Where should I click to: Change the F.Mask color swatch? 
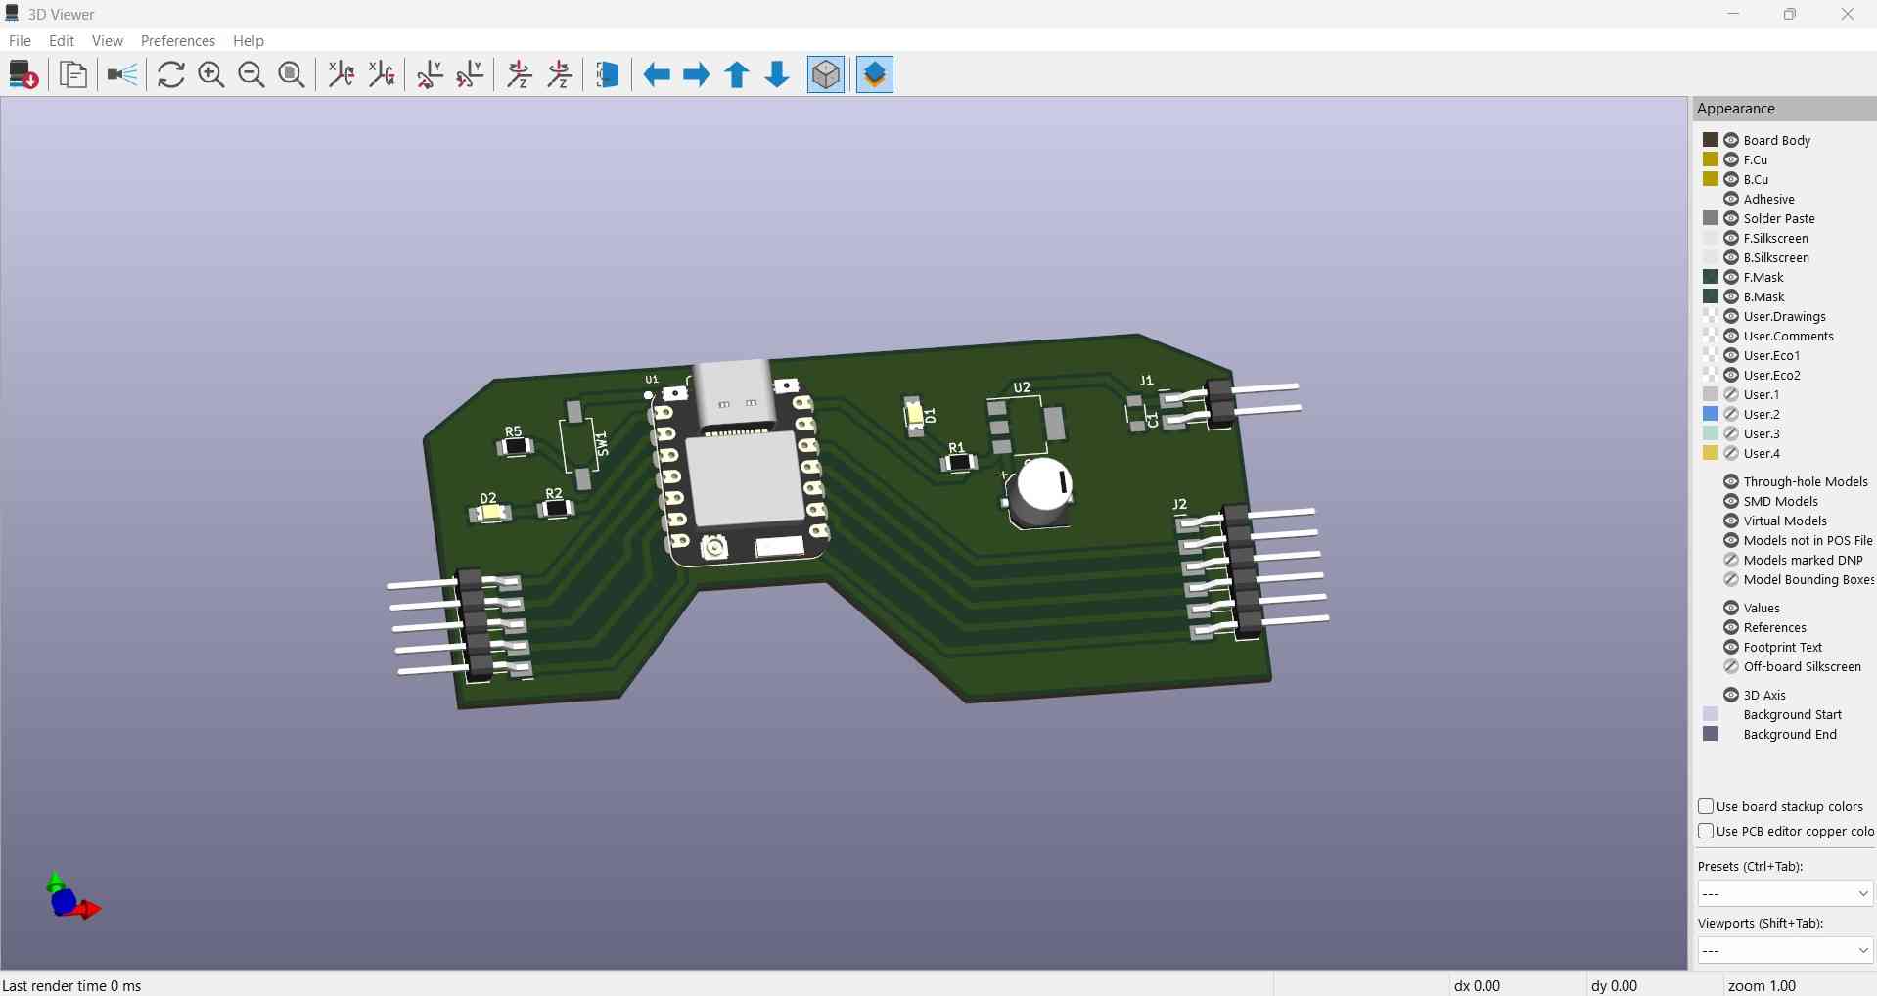1711,277
